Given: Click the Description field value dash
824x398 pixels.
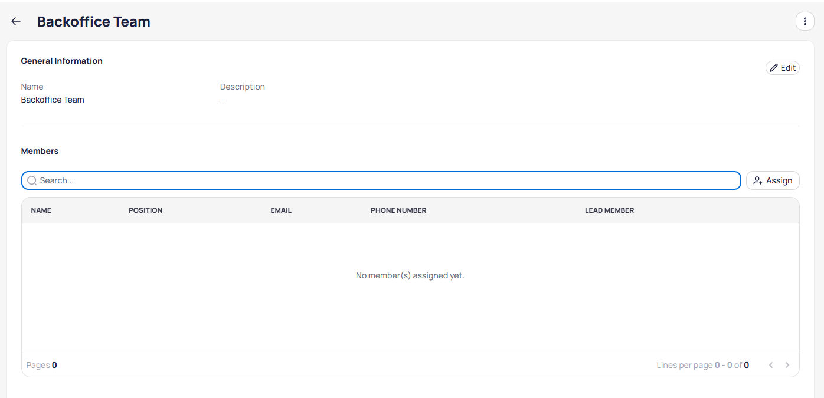Looking at the screenshot, I should pos(222,100).
